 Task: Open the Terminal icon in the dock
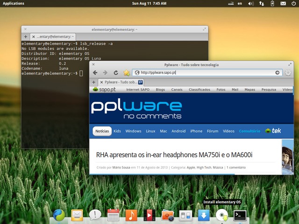(x=240, y=216)
